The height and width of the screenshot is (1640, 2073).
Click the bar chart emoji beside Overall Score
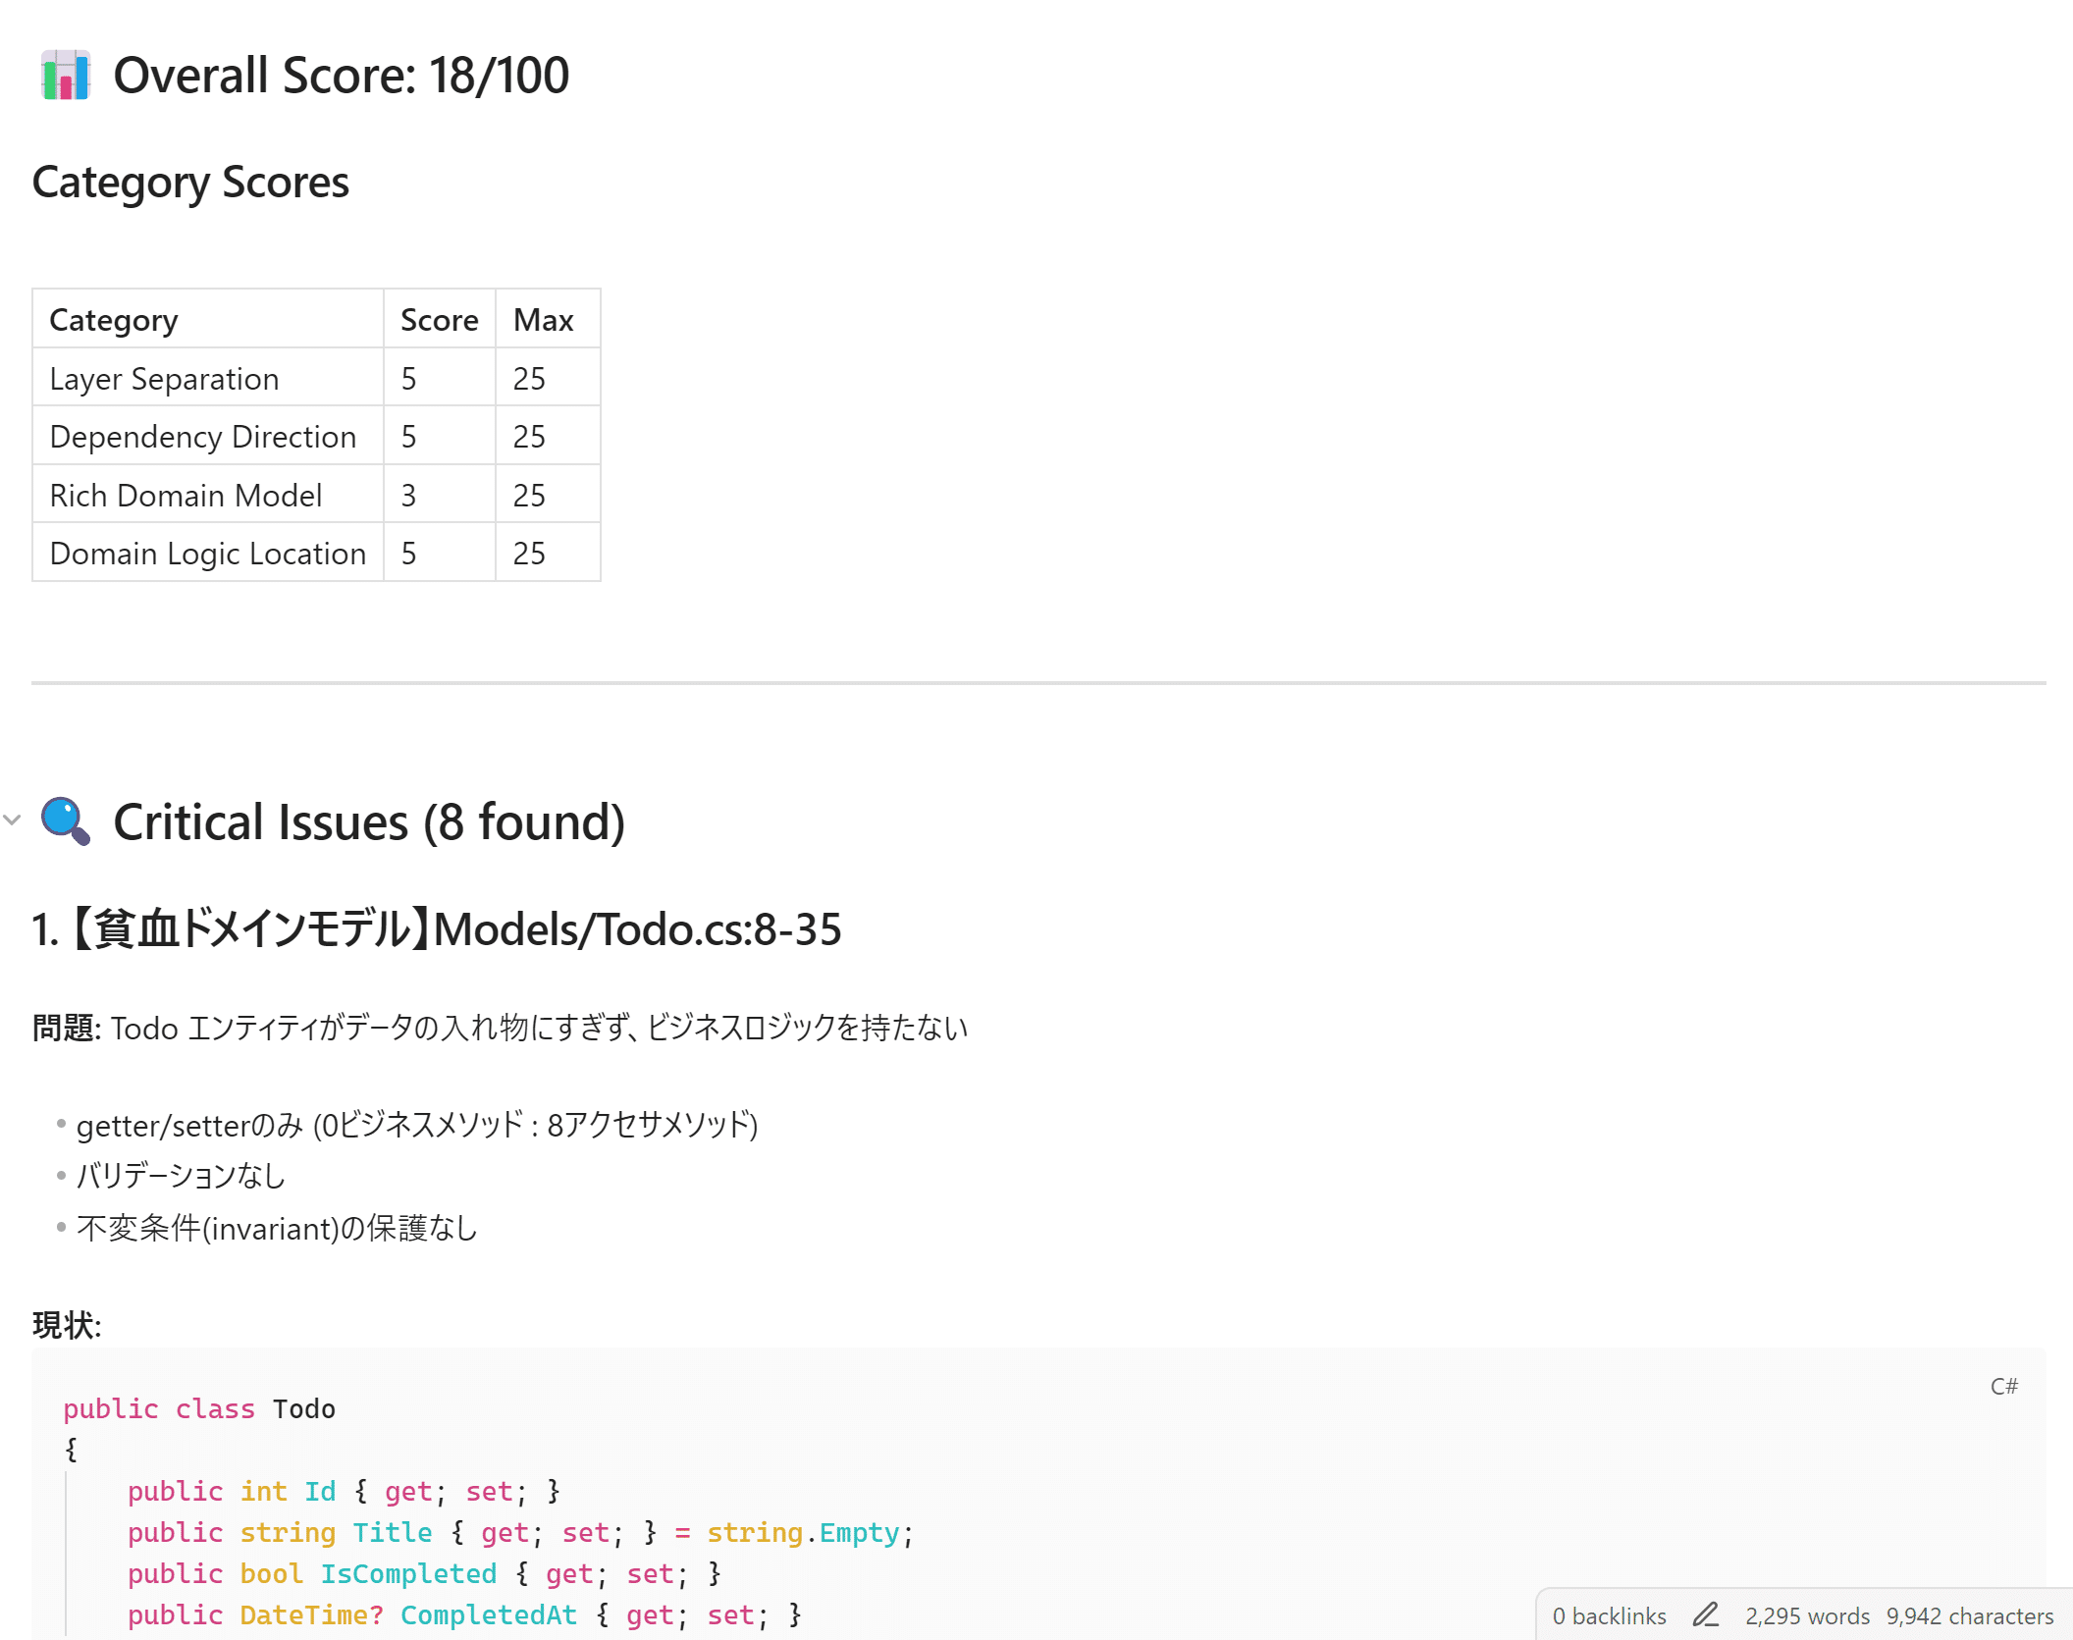point(66,76)
